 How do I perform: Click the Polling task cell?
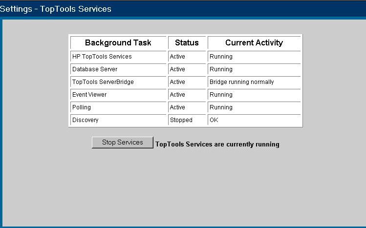pos(118,107)
